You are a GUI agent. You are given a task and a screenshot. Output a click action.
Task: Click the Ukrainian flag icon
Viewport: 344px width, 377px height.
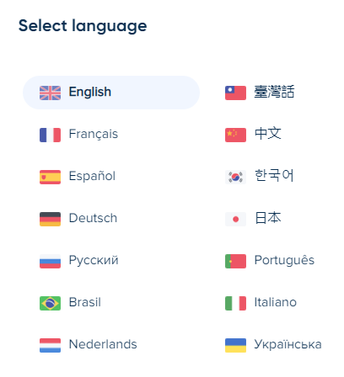coord(235,345)
